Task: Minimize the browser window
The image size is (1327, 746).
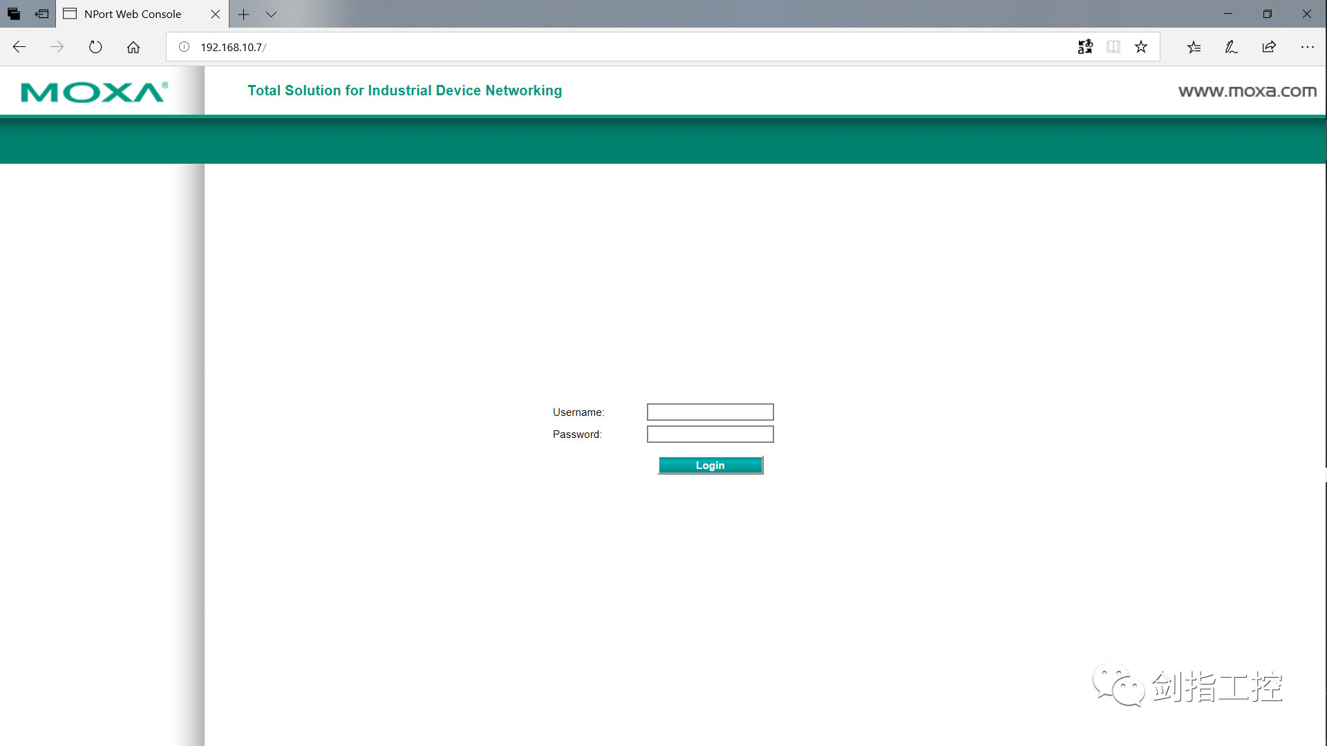Action: (x=1228, y=14)
